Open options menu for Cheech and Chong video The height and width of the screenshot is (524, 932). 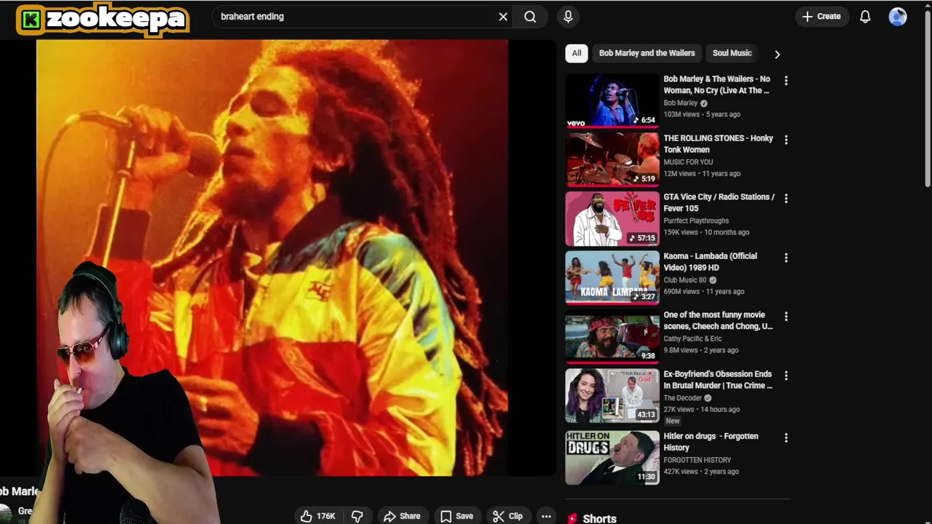[786, 317]
